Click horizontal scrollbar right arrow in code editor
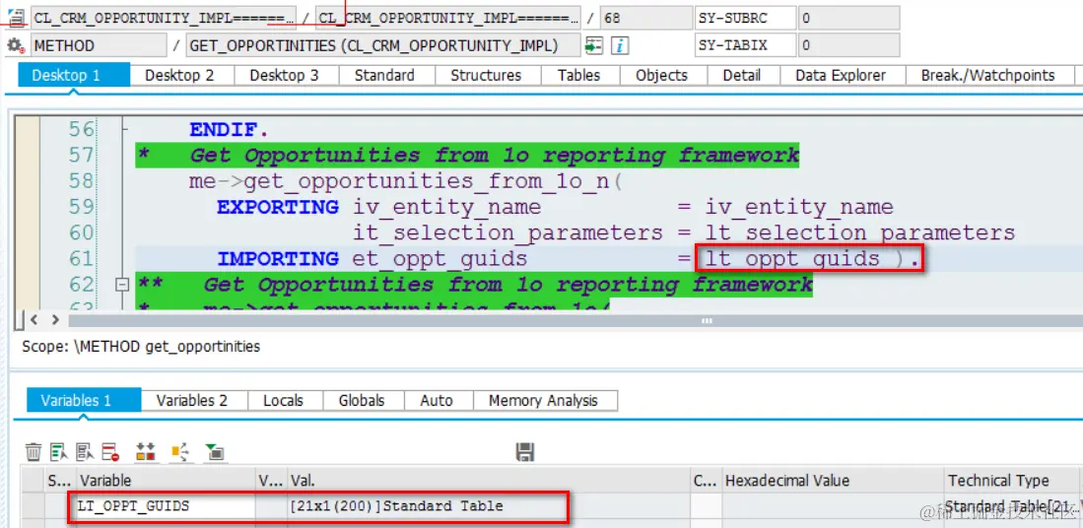The image size is (1083, 528). pos(55,319)
